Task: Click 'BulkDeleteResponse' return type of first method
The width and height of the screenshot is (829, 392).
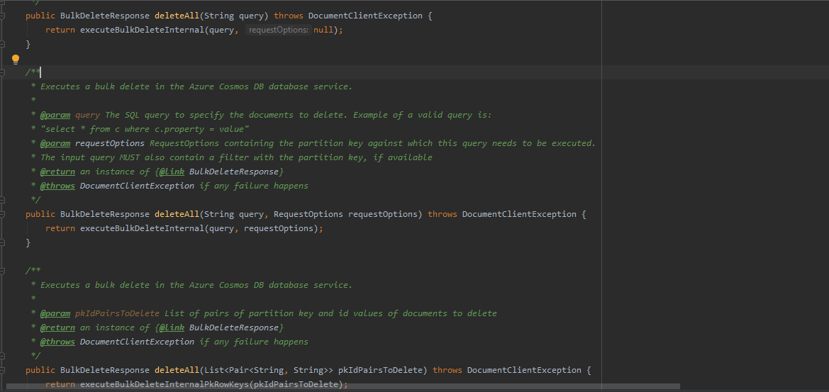Action: (105, 16)
